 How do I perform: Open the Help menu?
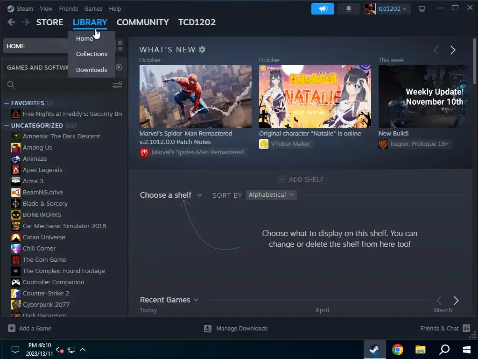[115, 8]
